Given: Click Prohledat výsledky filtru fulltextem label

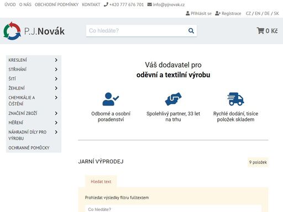Looking at the screenshot, I should [x=117, y=198].
